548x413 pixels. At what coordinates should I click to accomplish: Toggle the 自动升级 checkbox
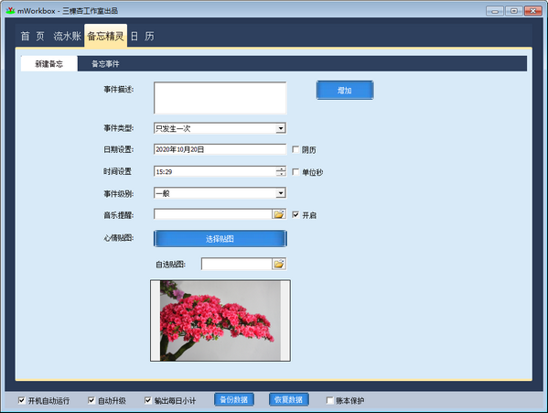click(x=91, y=400)
